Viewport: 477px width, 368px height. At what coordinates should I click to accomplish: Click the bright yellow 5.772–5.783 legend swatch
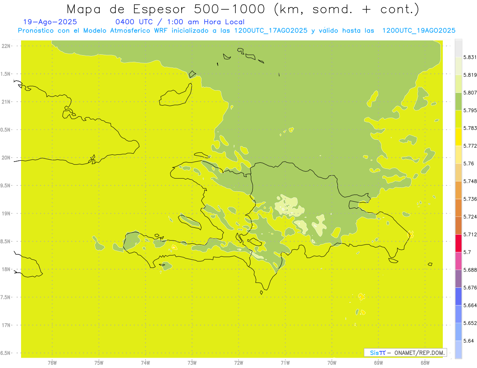458,137
